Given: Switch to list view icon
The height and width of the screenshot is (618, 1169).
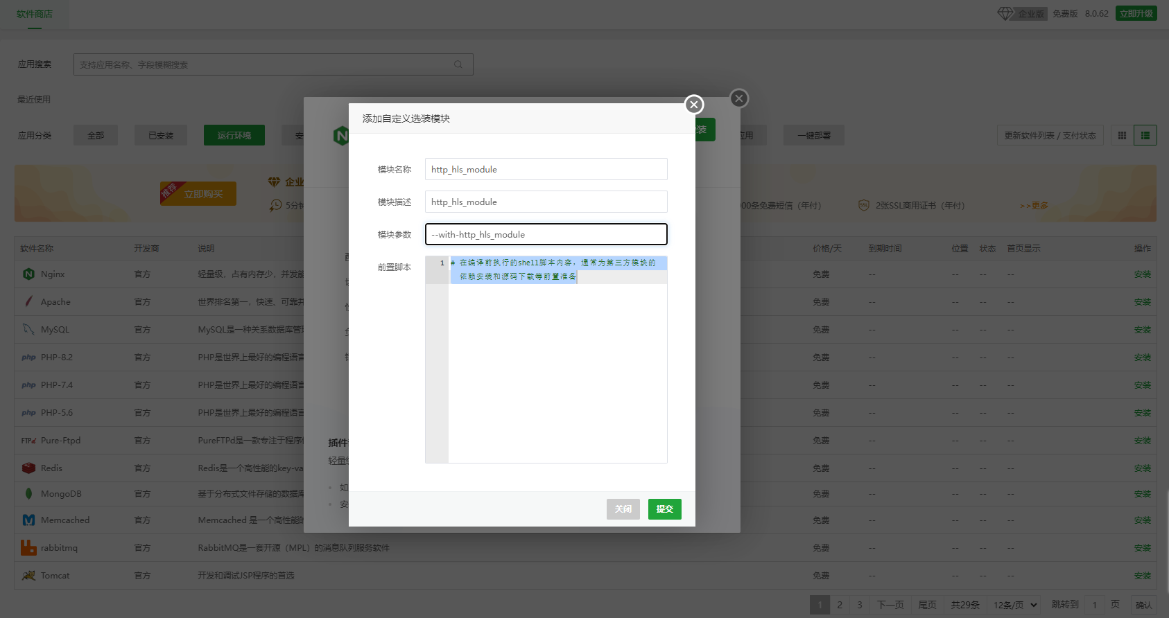Looking at the screenshot, I should pos(1145,135).
